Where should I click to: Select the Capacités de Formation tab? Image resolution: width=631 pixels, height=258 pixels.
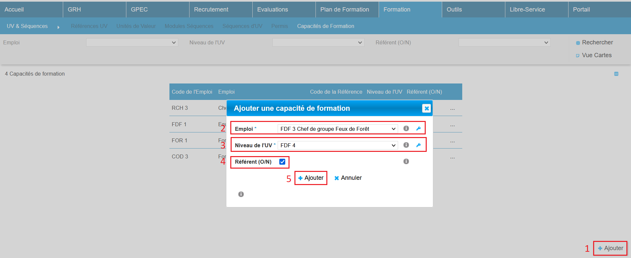325,26
